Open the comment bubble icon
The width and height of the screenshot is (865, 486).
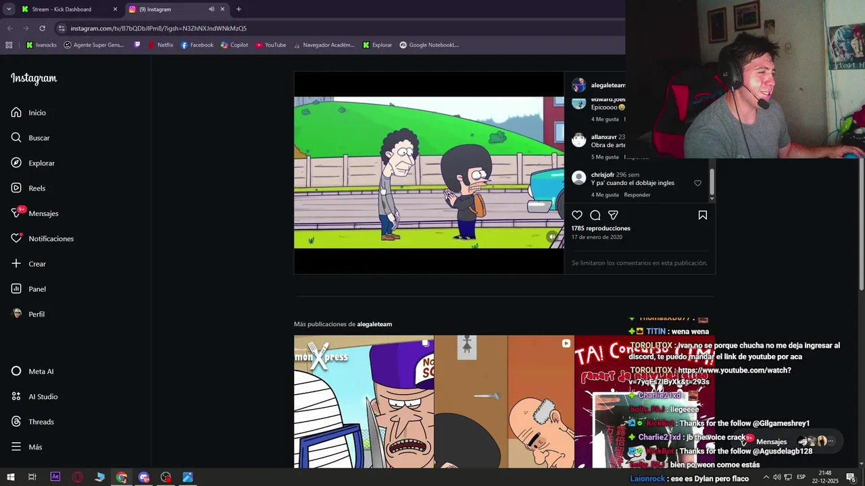click(595, 215)
